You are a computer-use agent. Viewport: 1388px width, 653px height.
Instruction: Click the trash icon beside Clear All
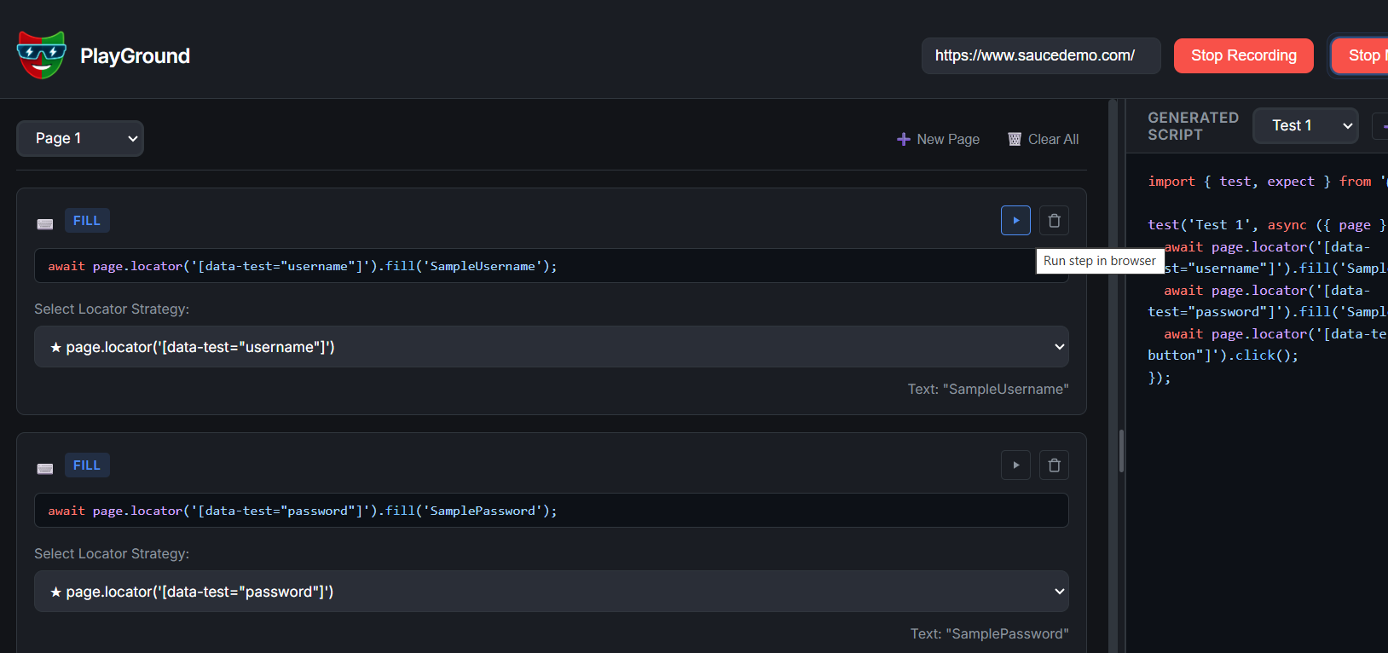(1015, 139)
